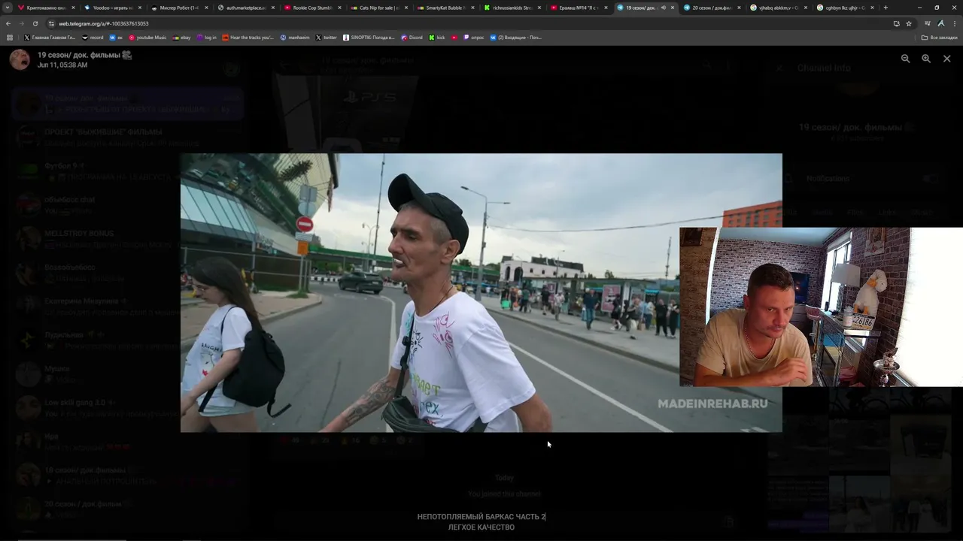Switch to the SmartyKat Bubble tab
The height and width of the screenshot is (541, 963).
click(445, 8)
